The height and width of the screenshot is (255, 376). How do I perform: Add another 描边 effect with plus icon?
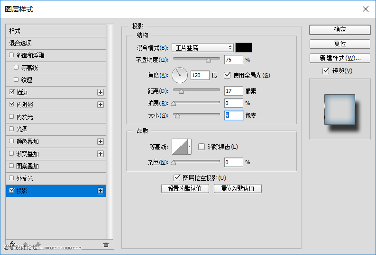(101, 92)
